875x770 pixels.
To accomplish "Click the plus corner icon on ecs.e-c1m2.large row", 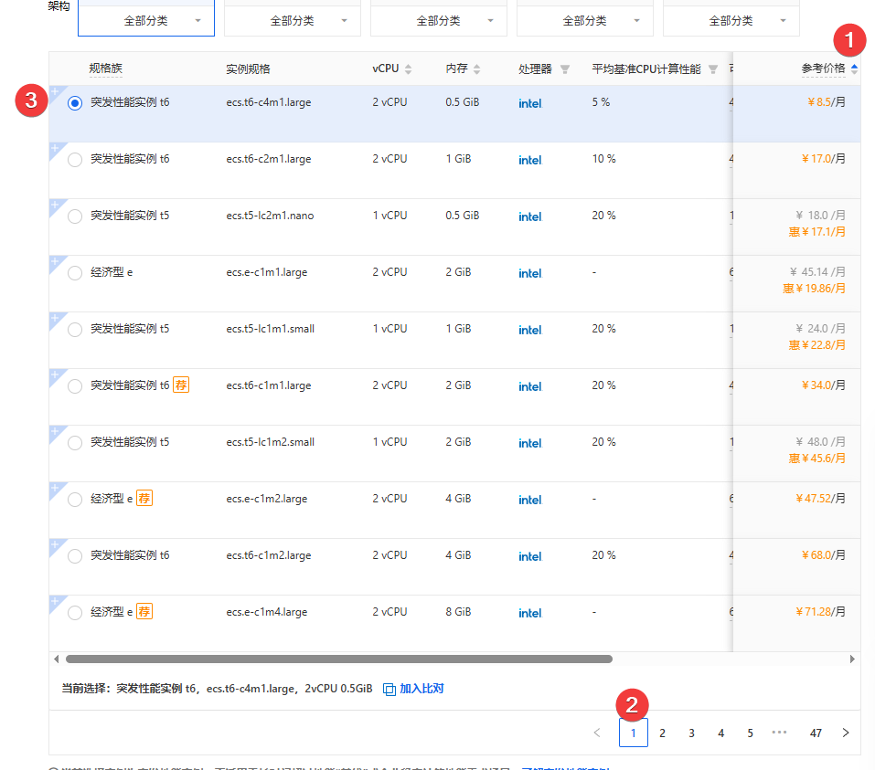I will (55, 488).
